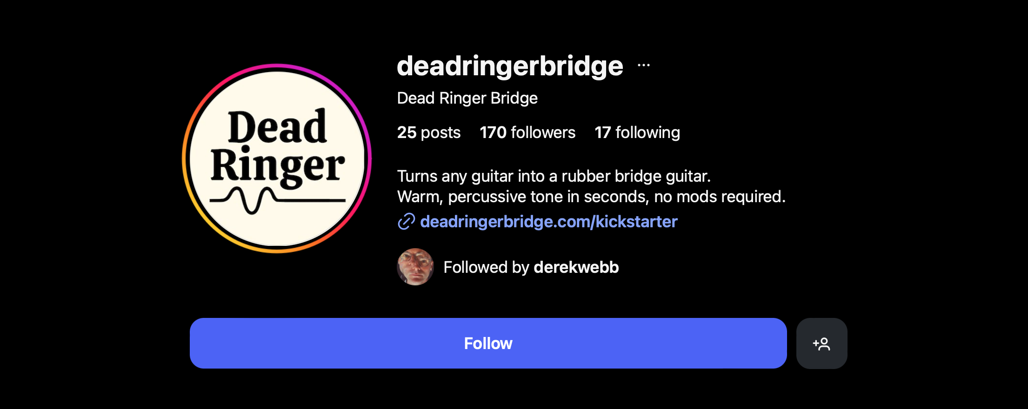
Task: Open the 17 following list
Action: tap(637, 132)
